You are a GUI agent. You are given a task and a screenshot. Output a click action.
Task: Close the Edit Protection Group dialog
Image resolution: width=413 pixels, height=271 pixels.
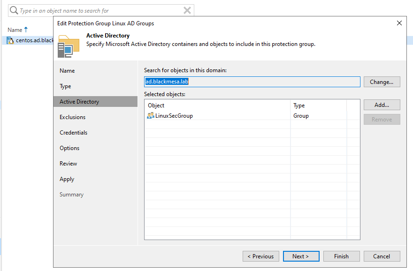coord(399,23)
